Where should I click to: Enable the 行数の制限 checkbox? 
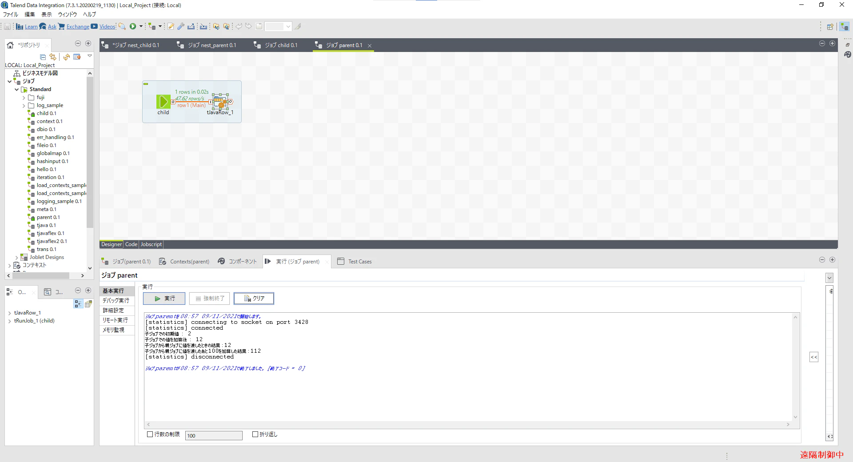pos(150,434)
